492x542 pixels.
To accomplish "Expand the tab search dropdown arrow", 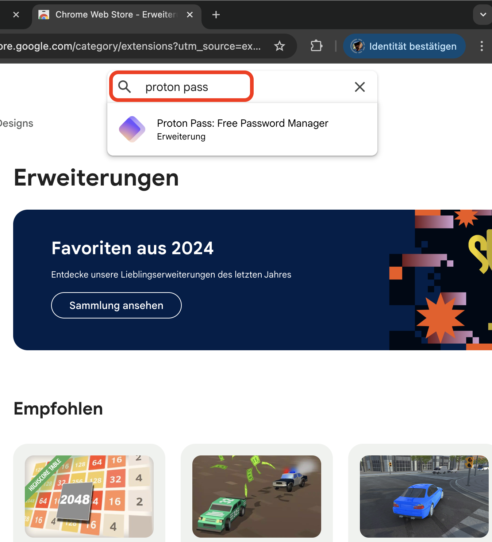I will click(x=483, y=15).
